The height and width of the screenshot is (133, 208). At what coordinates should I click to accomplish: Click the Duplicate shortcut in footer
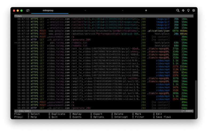pyautogui.click(x=58, y=114)
